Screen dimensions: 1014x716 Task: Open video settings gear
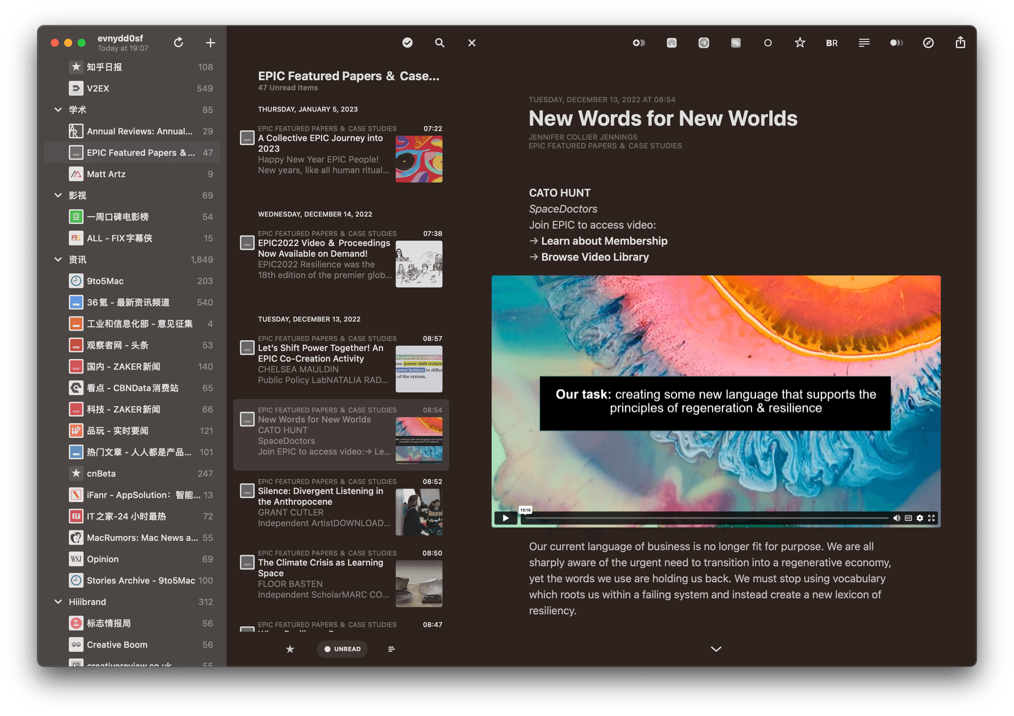pyautogui.click(x=919, y=518)
